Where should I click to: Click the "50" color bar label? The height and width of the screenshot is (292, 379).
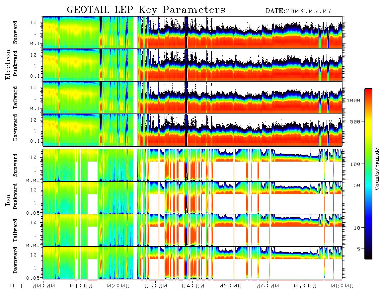357,185
